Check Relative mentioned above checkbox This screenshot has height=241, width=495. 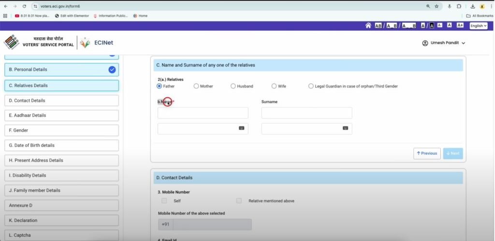point(239,201)
